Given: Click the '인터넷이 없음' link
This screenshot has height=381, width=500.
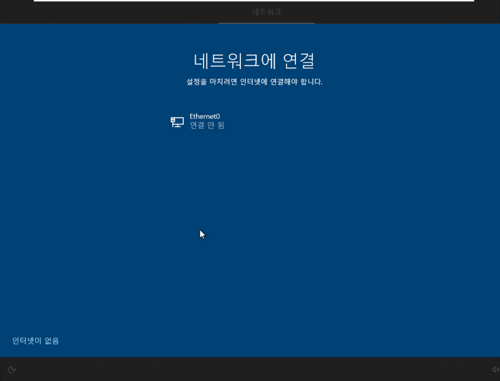Looking at the screenshot, I should point(35,341).
